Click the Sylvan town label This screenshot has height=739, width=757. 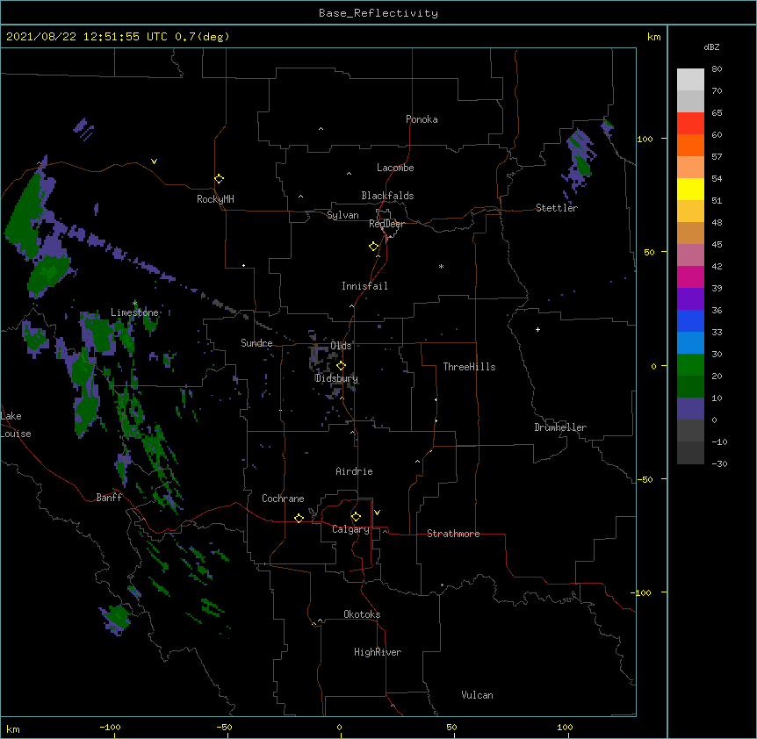[342, 215]
